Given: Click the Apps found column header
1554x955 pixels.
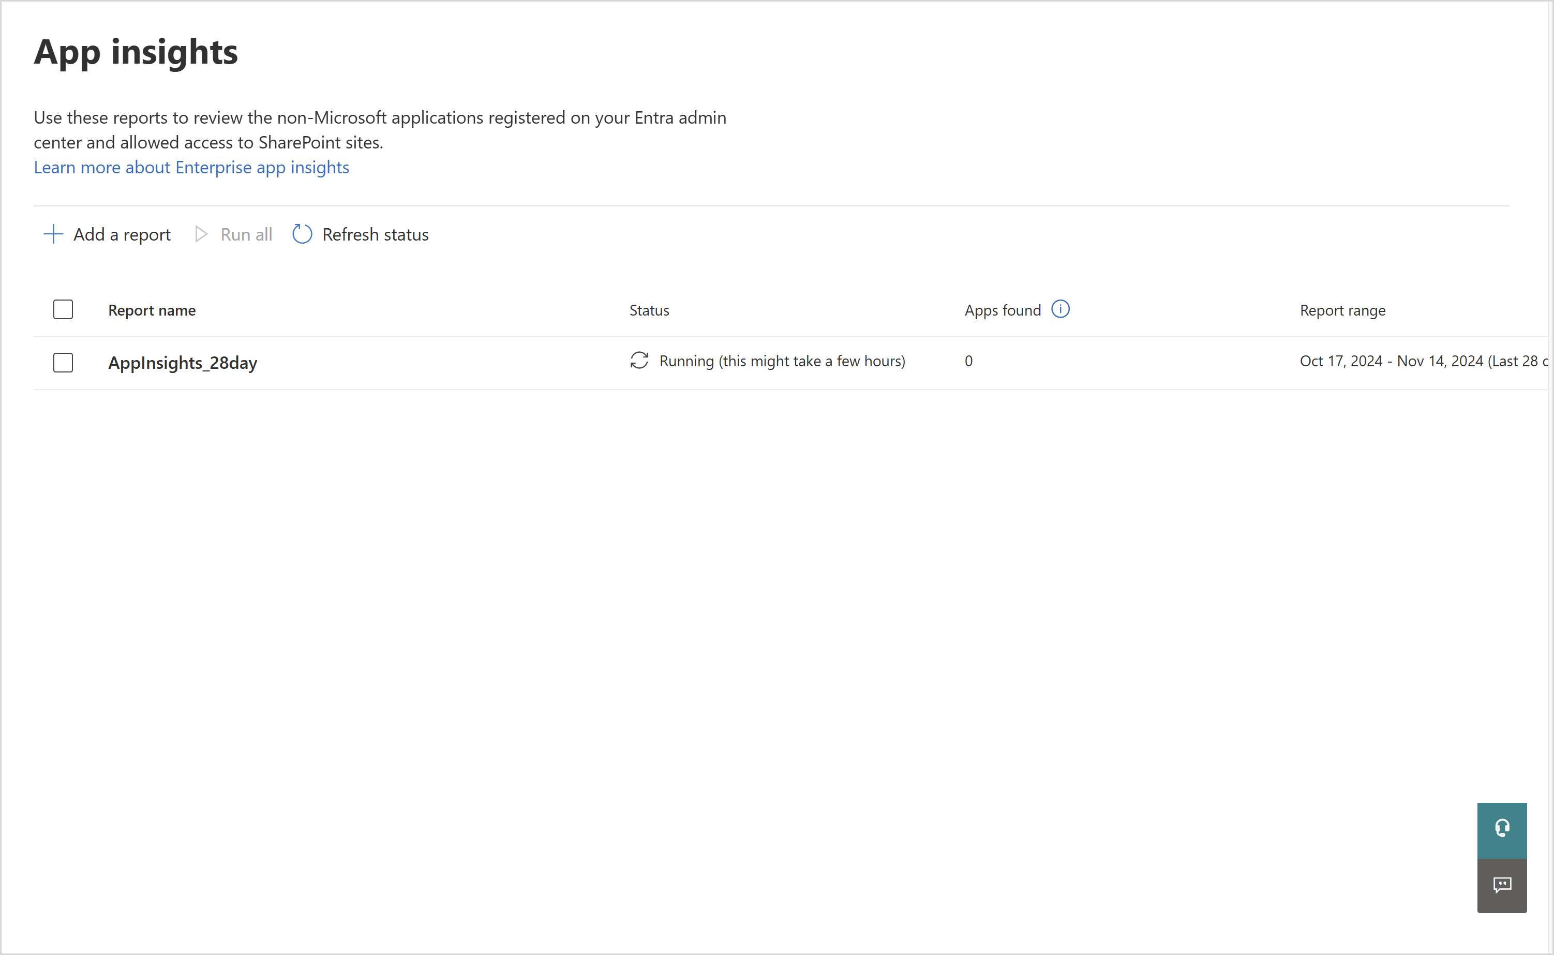Looking at the screenshot, I should pyautogui.click(x=1002, y=311).
